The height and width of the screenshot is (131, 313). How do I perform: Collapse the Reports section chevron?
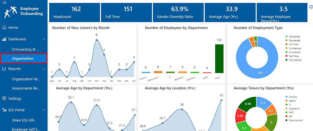[x=44, y=69]
